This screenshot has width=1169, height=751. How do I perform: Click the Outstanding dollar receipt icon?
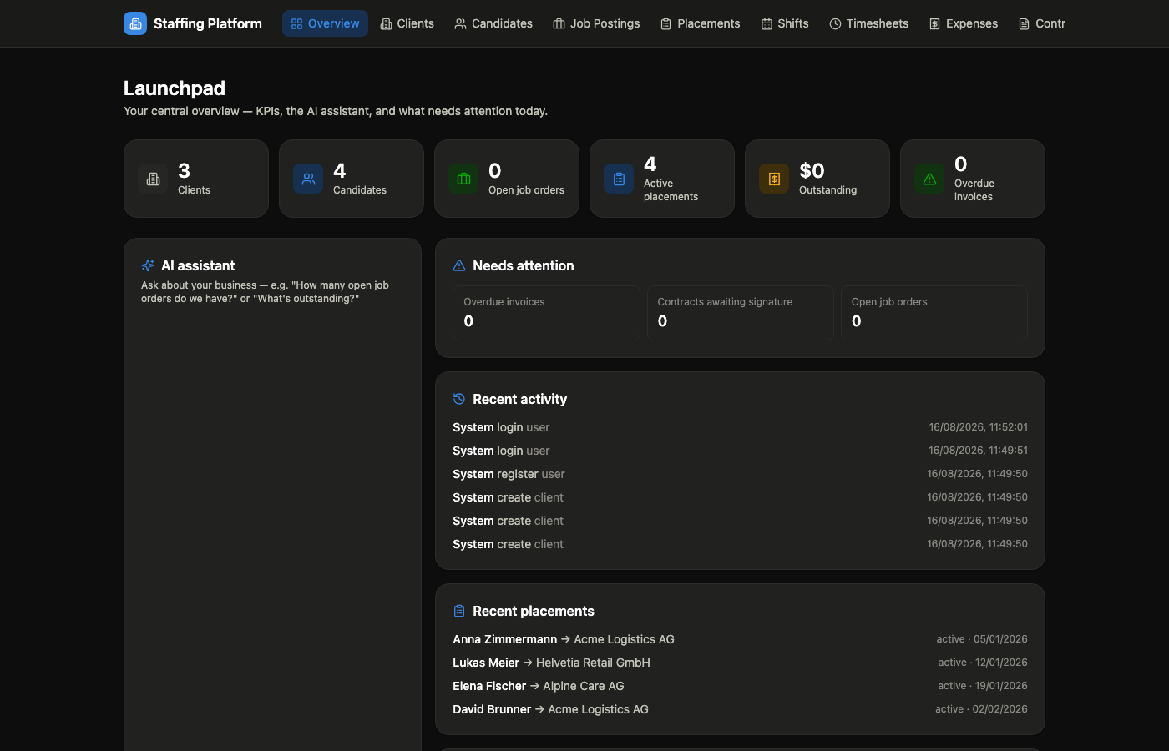(x=774, y=179)
